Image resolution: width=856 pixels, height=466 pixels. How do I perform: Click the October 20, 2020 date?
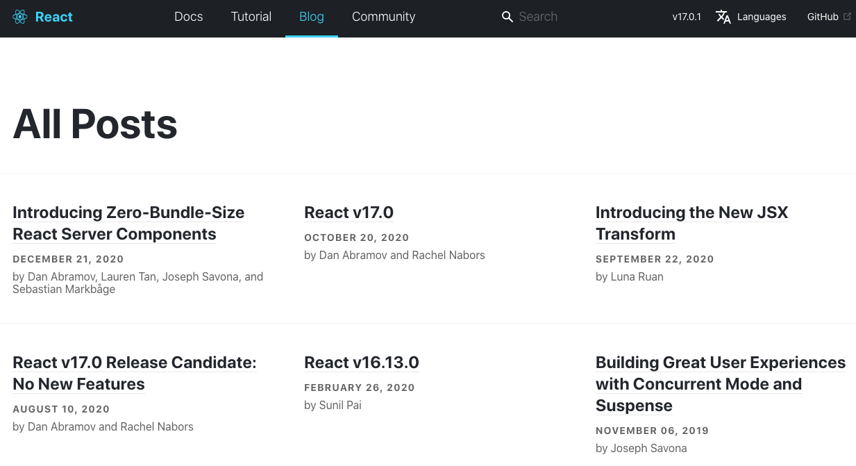click(357, 238)
